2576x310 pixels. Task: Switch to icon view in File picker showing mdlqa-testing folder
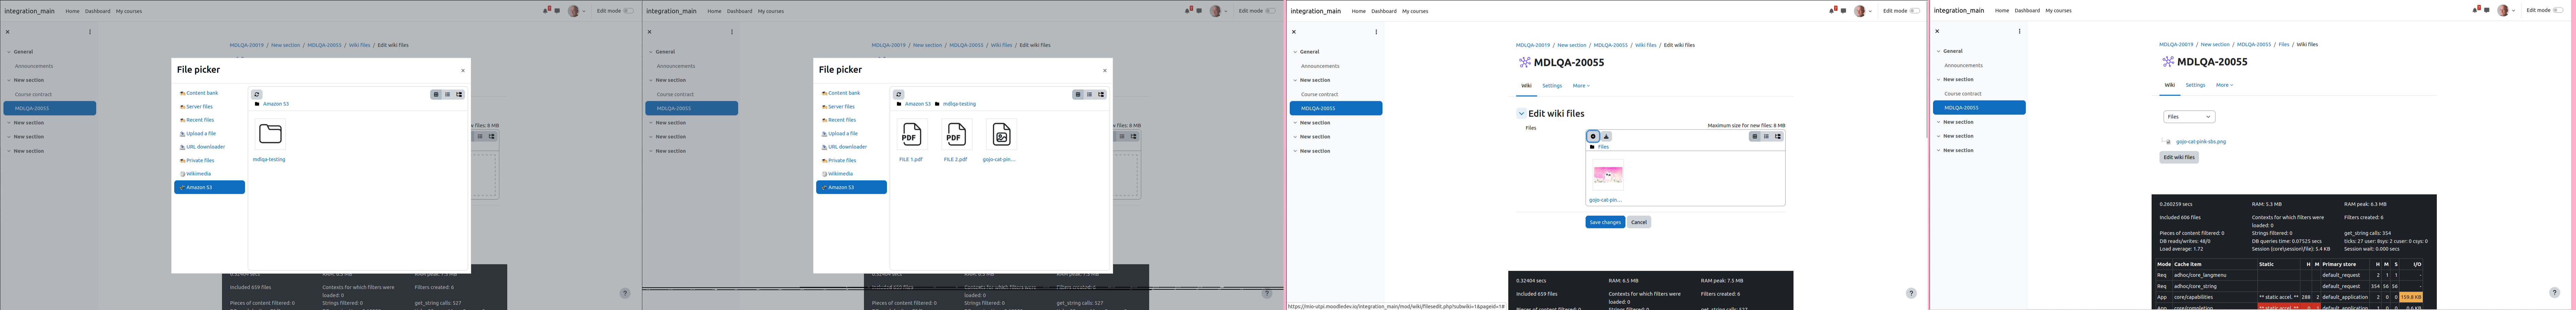436,95
